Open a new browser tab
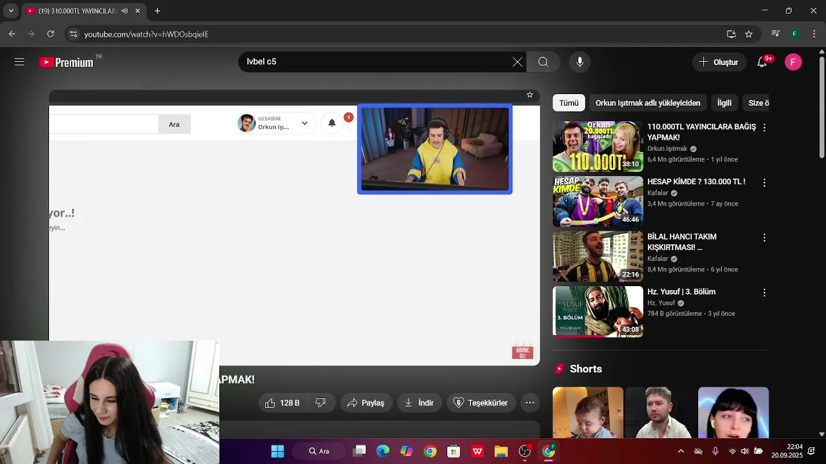The width and height of the screenshot is (826, 464). click(x=157, y=11)
